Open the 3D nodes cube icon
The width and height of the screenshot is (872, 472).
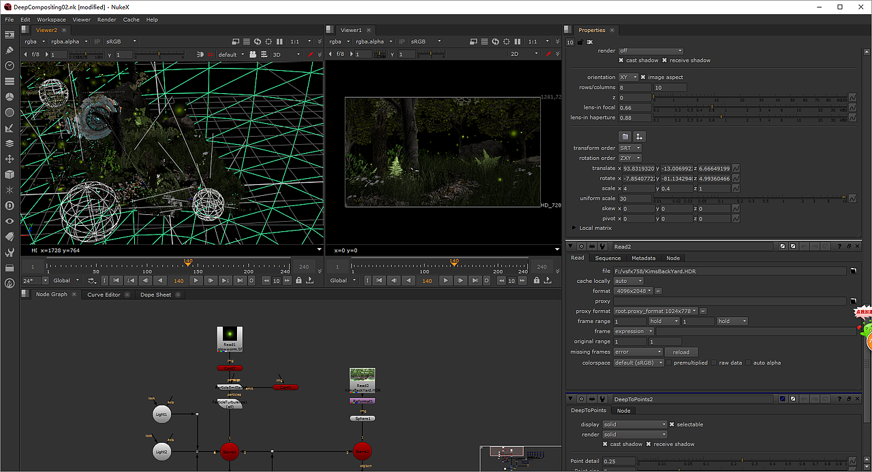pyautogui.click(x=10, y=175)
